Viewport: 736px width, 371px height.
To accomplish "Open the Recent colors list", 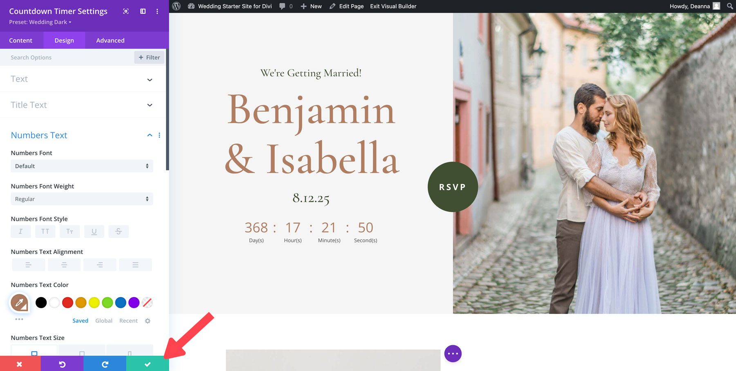I will point(128,320).
